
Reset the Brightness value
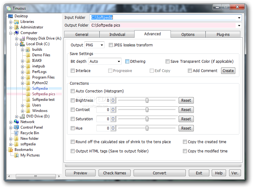[x=186, y=100]
